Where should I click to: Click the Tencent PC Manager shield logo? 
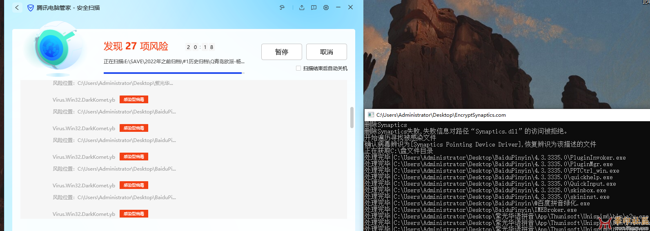pyautogui.click(x=31, y=8)
